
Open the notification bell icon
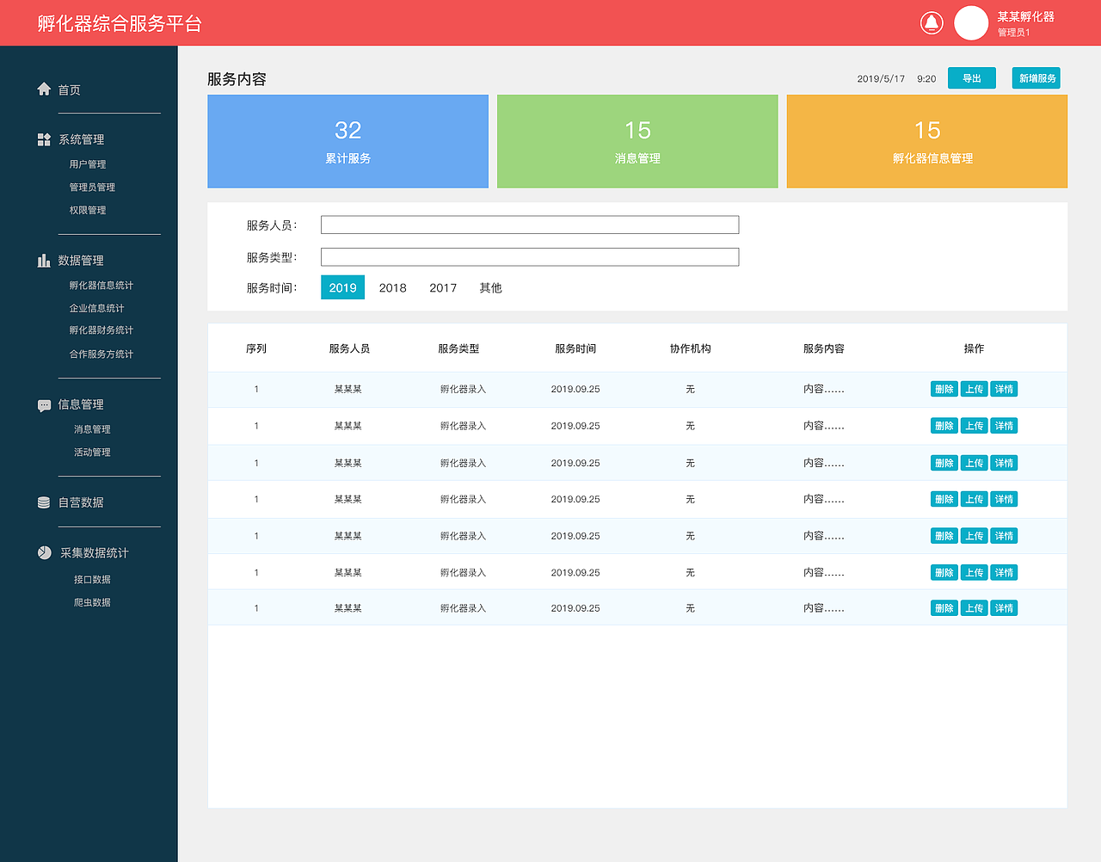[x=932, y=23]
